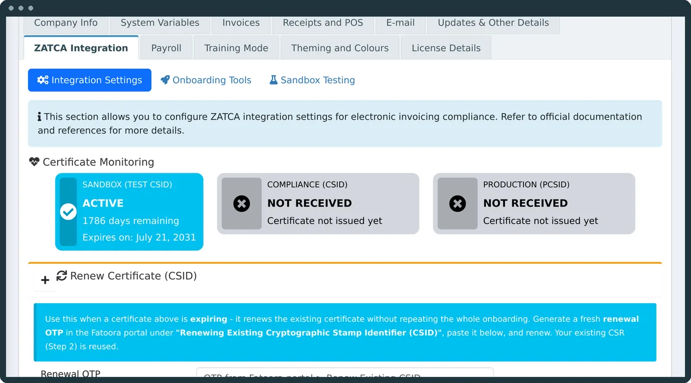This screenshot has height=383, width=691.
Task: Click the checkmark icon on Sandbox card
Action: tap(68, 212)
